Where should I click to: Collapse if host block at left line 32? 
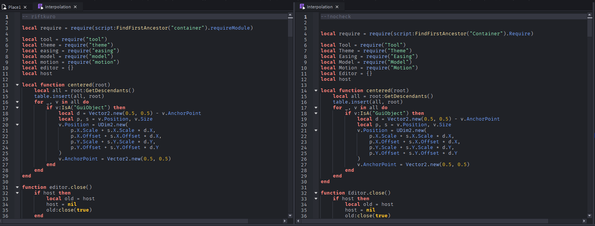tap(17, 193)
